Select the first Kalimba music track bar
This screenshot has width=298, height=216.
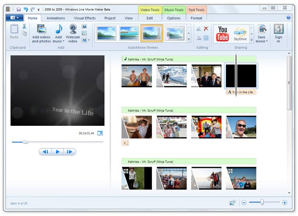[189, 59]
